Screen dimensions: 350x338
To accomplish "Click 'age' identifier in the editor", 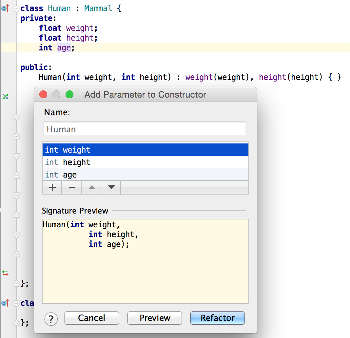I will tap(64, 48).
